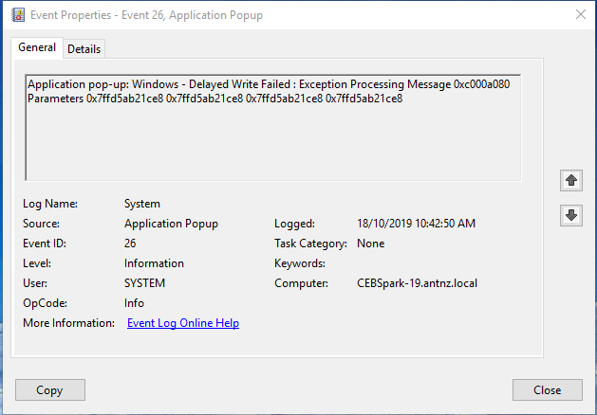Click the Task Category value None
597x415 pixels.
tap(371, 244)
